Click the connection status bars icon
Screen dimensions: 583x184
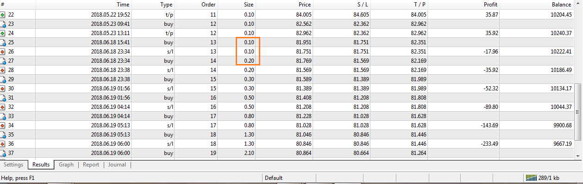coord(532,178)
